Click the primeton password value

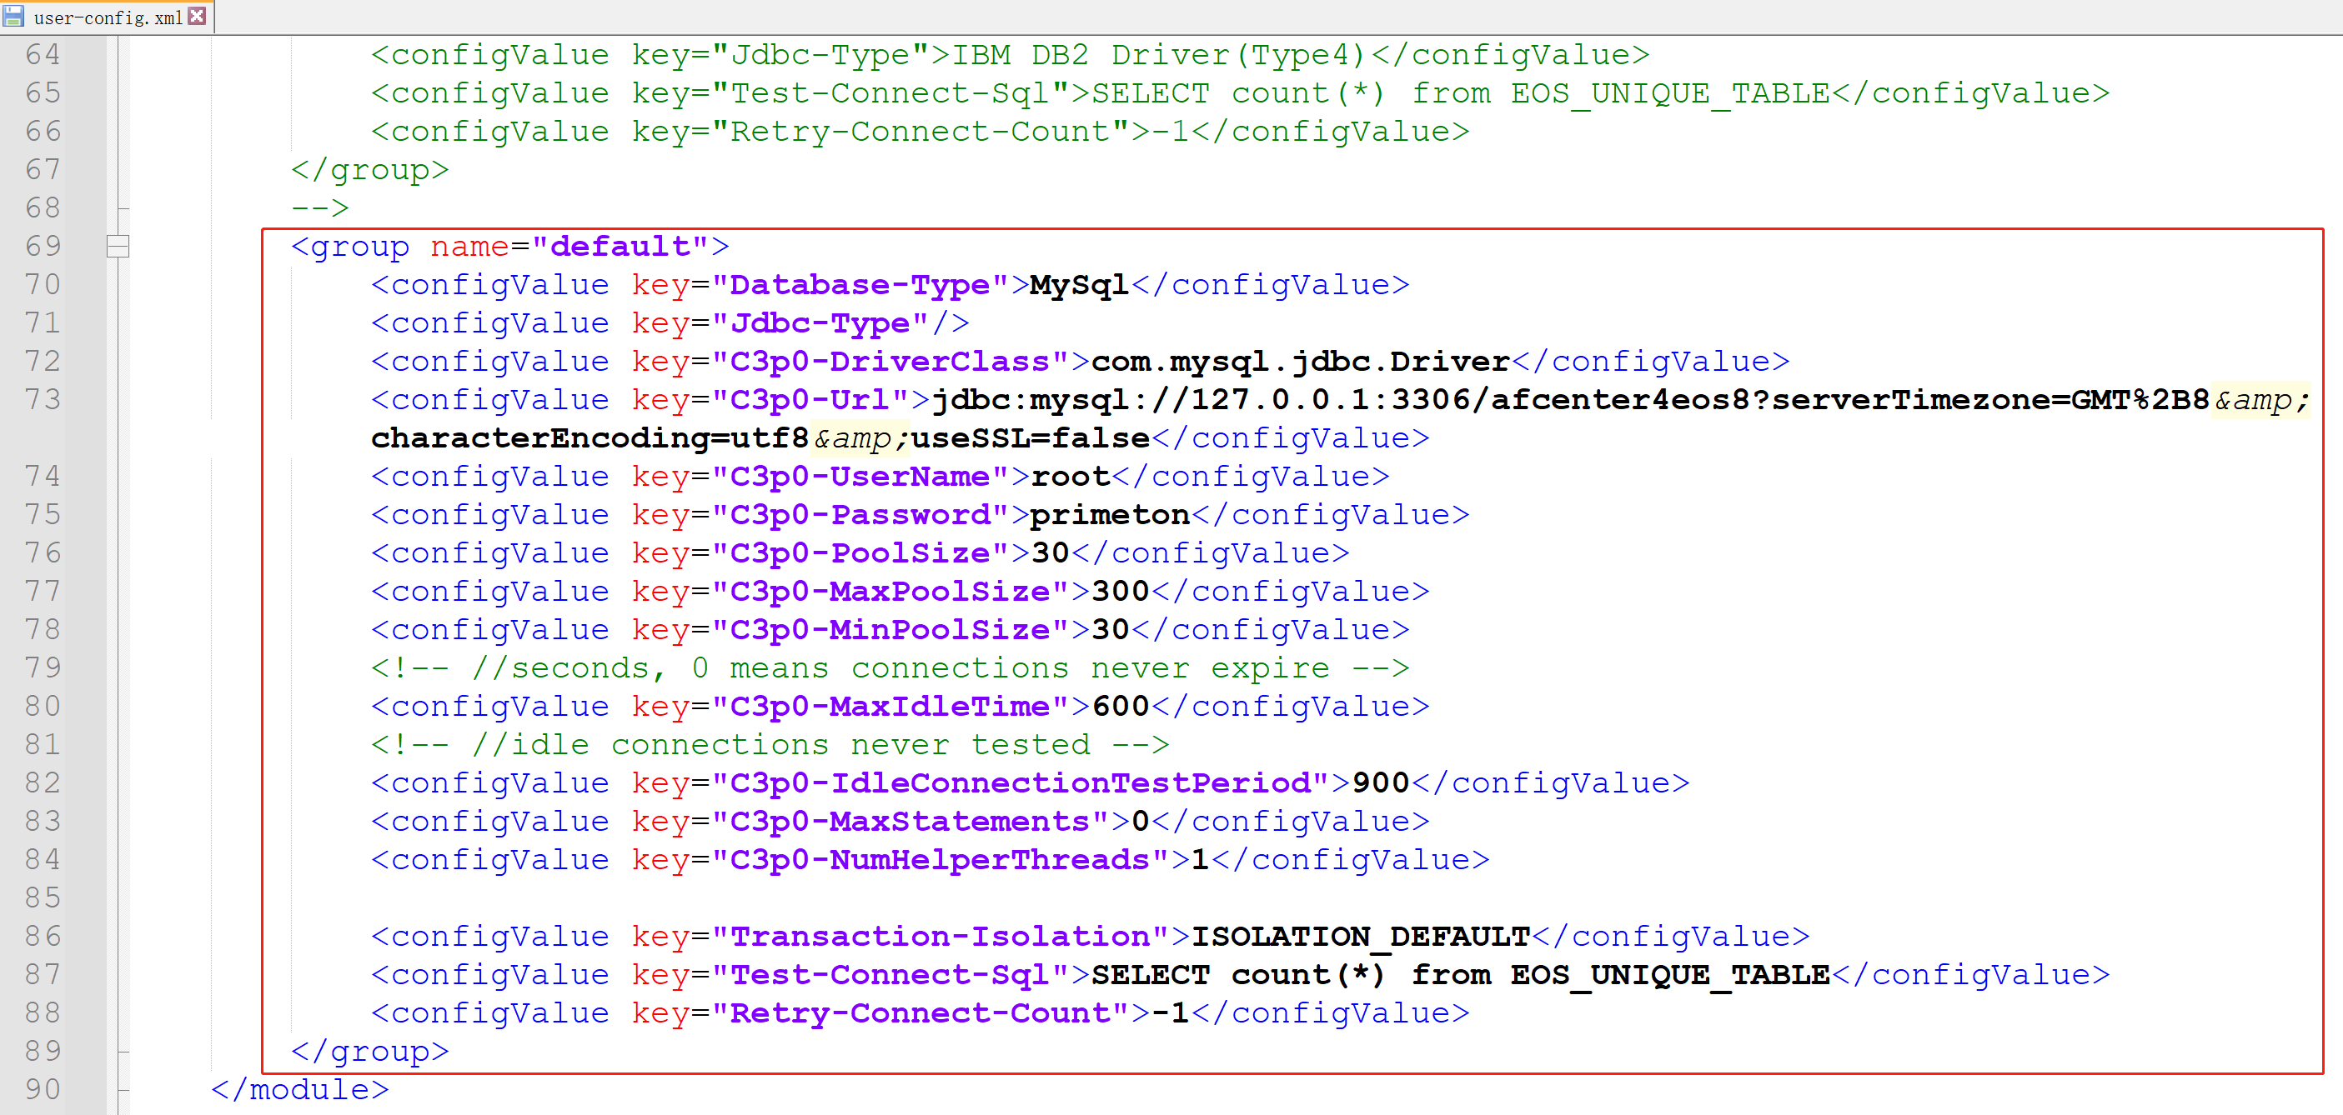[x=1108, y=513]
